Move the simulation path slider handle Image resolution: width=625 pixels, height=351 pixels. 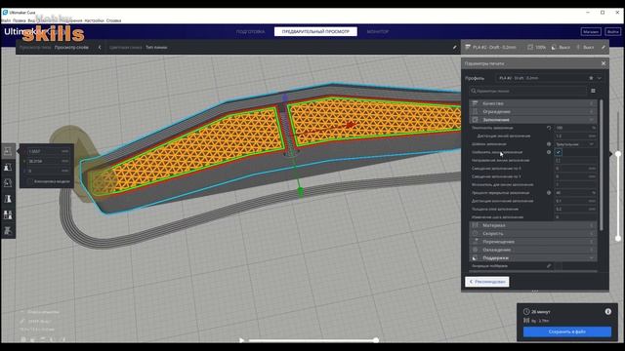pos(376,340)
